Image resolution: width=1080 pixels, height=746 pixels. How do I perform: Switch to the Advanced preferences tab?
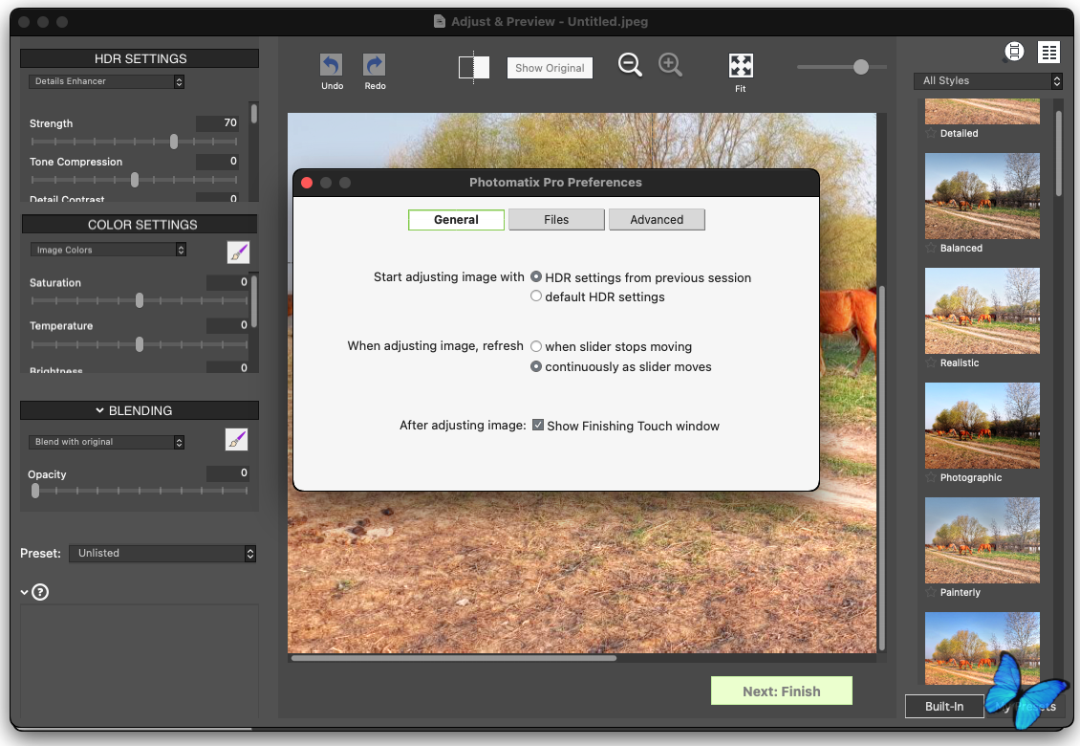pyautogui.click(x=657, y=219)
